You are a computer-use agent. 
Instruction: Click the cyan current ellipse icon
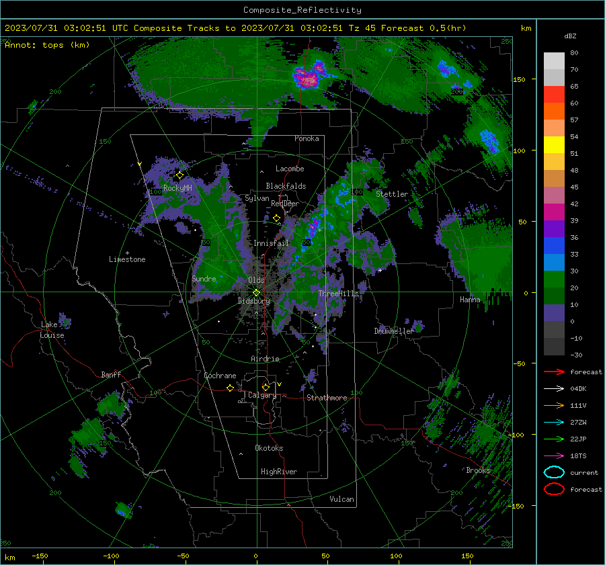pyautogui.click(x=554, y=472)
